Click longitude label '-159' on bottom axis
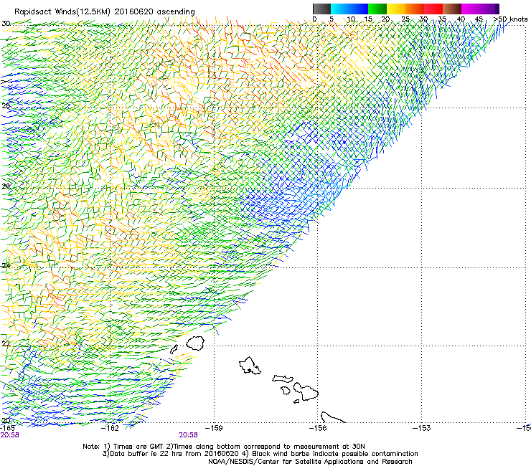 pyautogui.click(x=214, y=428)
